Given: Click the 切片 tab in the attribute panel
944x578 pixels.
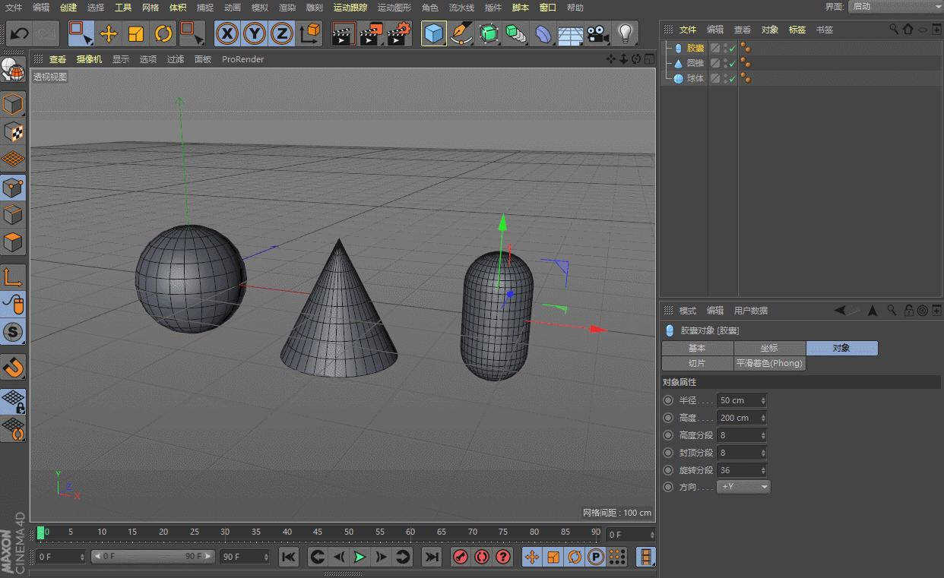Looking at the screenshot, I should coord(697,363).
